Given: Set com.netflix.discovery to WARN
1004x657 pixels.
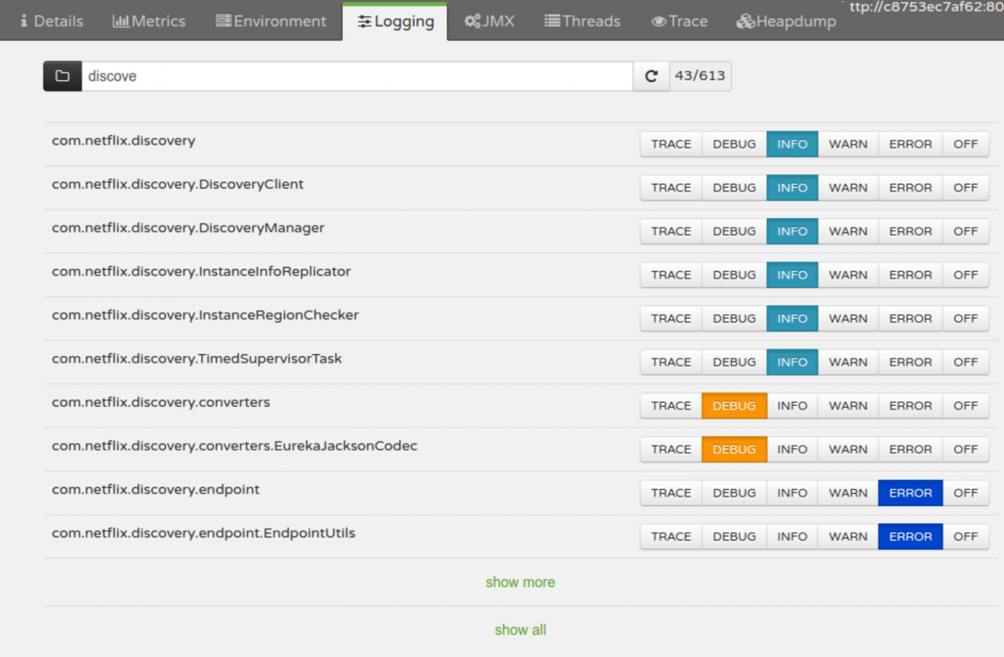Looking at the screenshot, I should (x=848, y=144).
